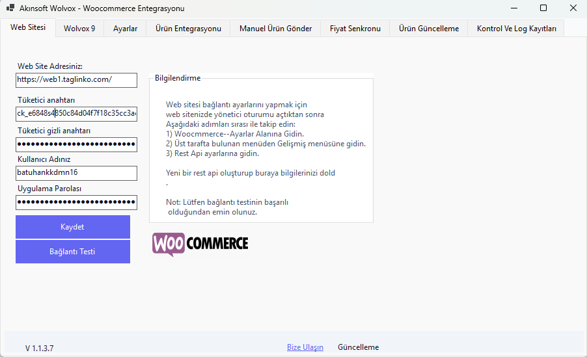Viewport: 587px width, 357px height.
Task: Go to the Fiyat Senkronu tab
Action: (x=355, y=29)
